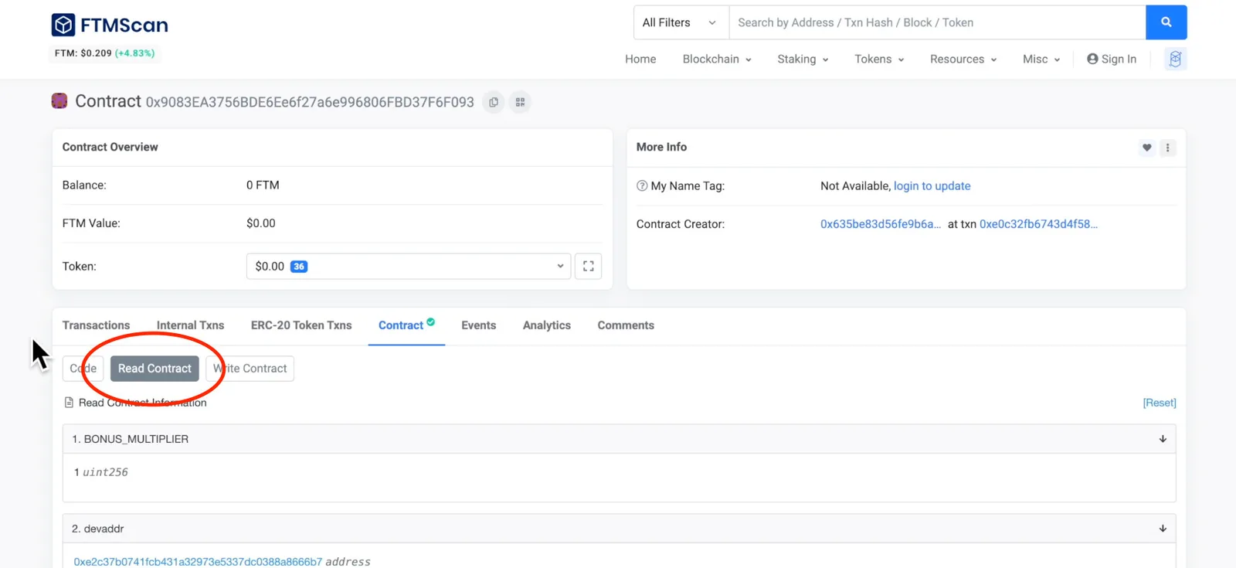Click the Contract Overview heading
This screenshot has width=1236, height=568.
[110, 147]
